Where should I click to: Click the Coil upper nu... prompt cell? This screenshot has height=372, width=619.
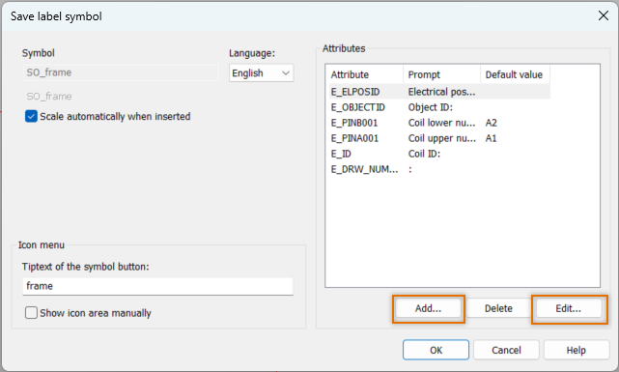click(442, 138)
